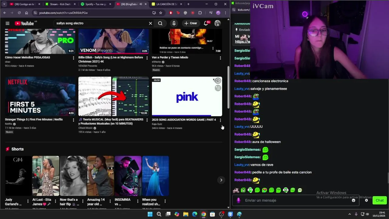This screenshot has width=389, height=219.
Task: Open Windows taskbar search
Action: click(159, 214)
